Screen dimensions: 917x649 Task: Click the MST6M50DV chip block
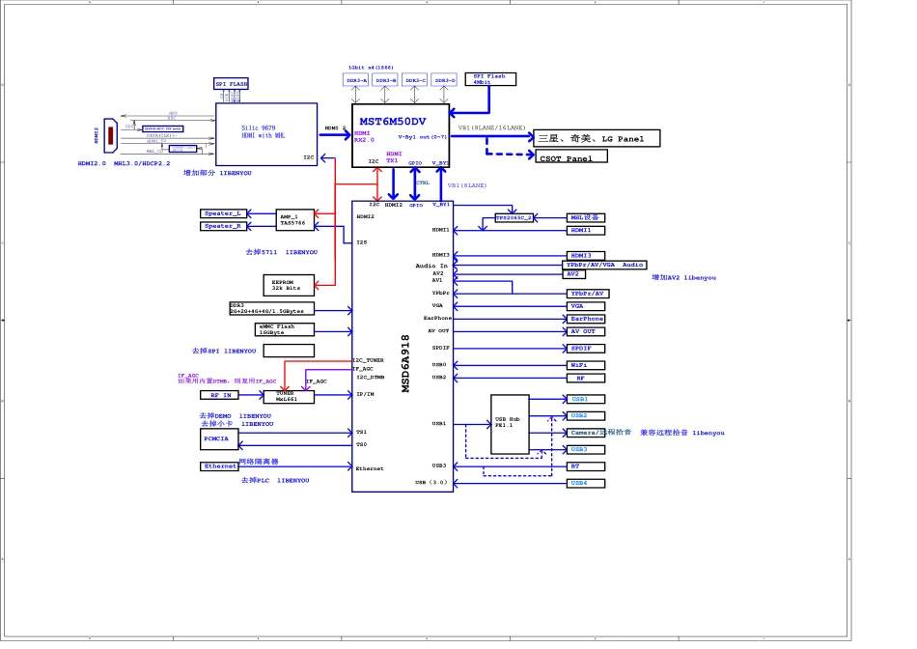400,135
